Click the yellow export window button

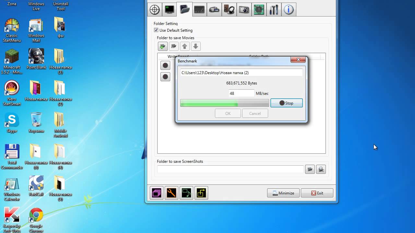201,193
